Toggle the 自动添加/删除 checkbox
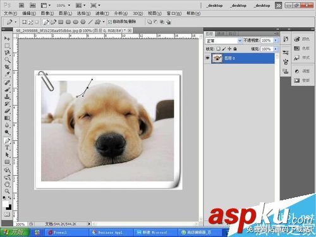This screenshot has height=237, width=316. [x=110, y=21]
